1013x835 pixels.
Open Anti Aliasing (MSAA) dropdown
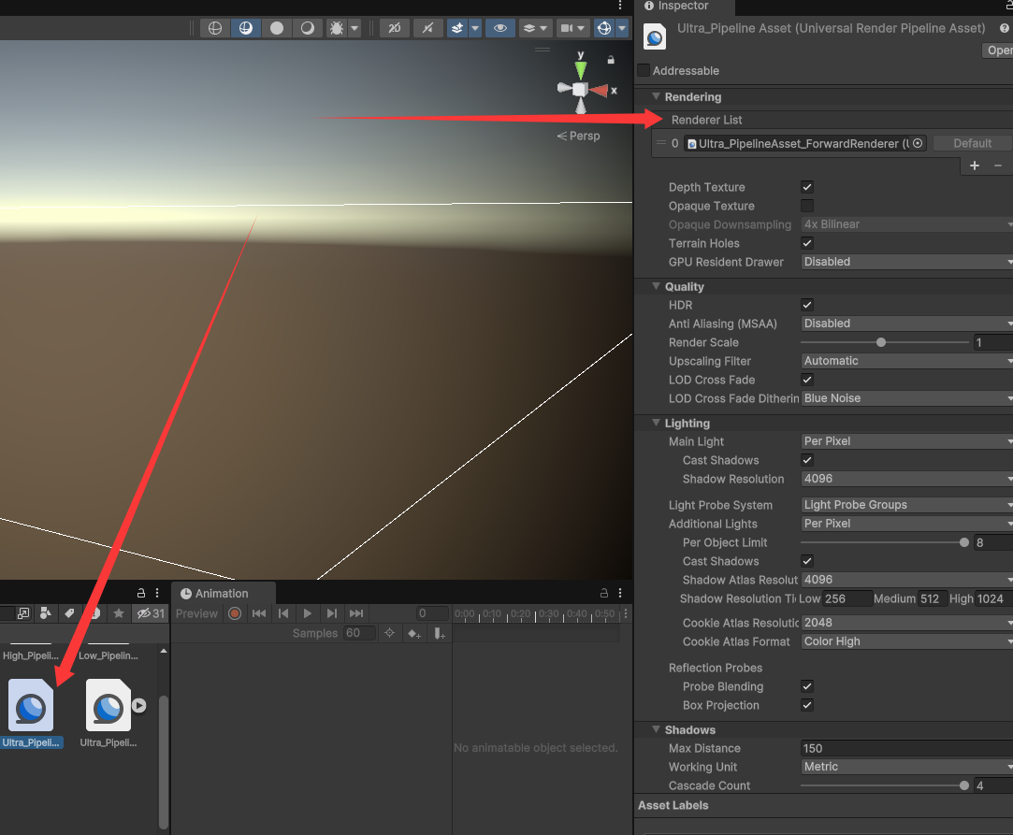pyautogui.click(x=906, y=324)
